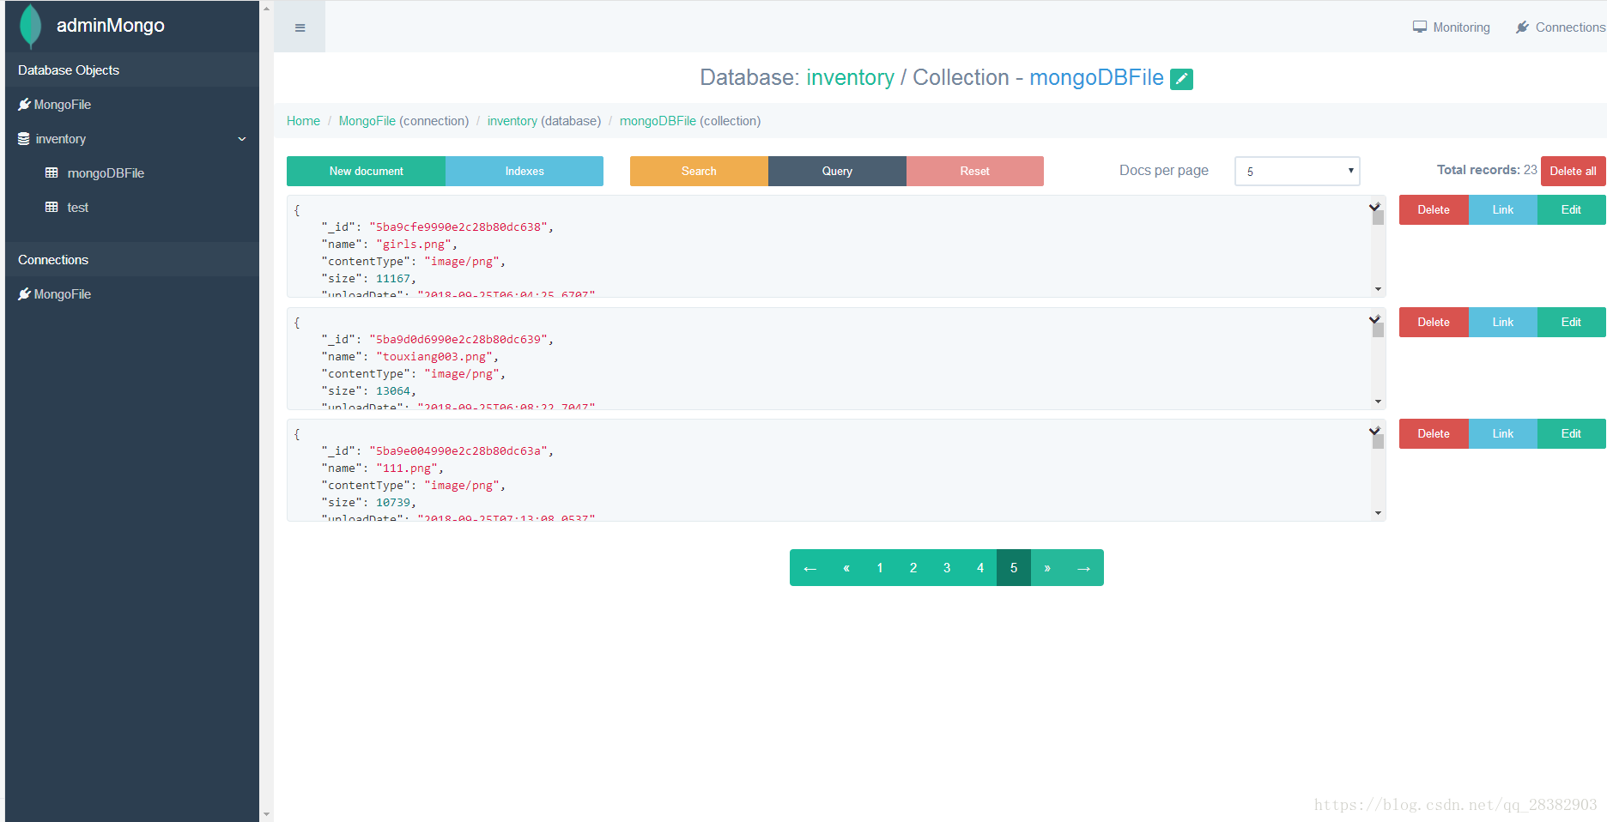Image resolution: width=1607 pixels, height=822 pixels.
Task: Click inventory link in page title
Action: coord(850,78)
